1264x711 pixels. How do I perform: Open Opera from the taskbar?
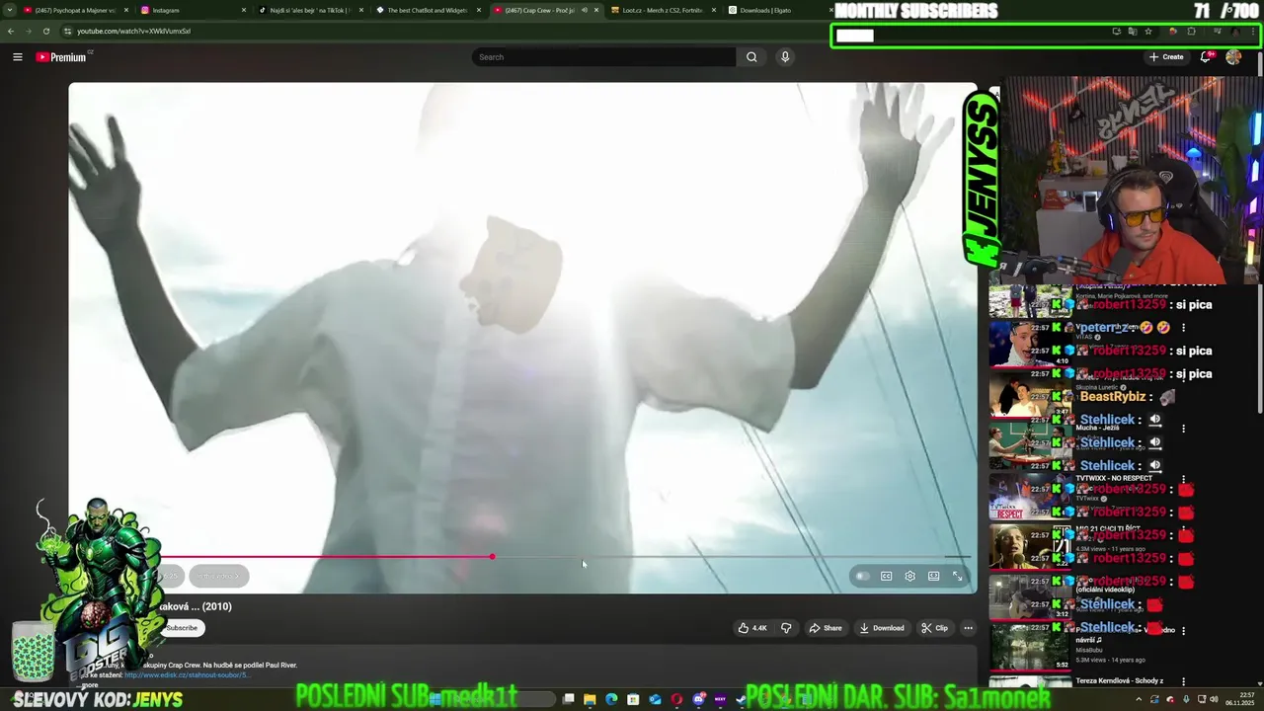676,699
